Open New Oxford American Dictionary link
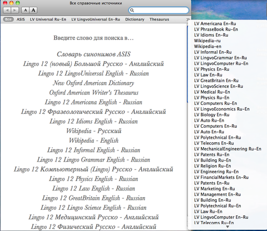The width and height of the screenshot is (267, 231). tap(93, 83)
